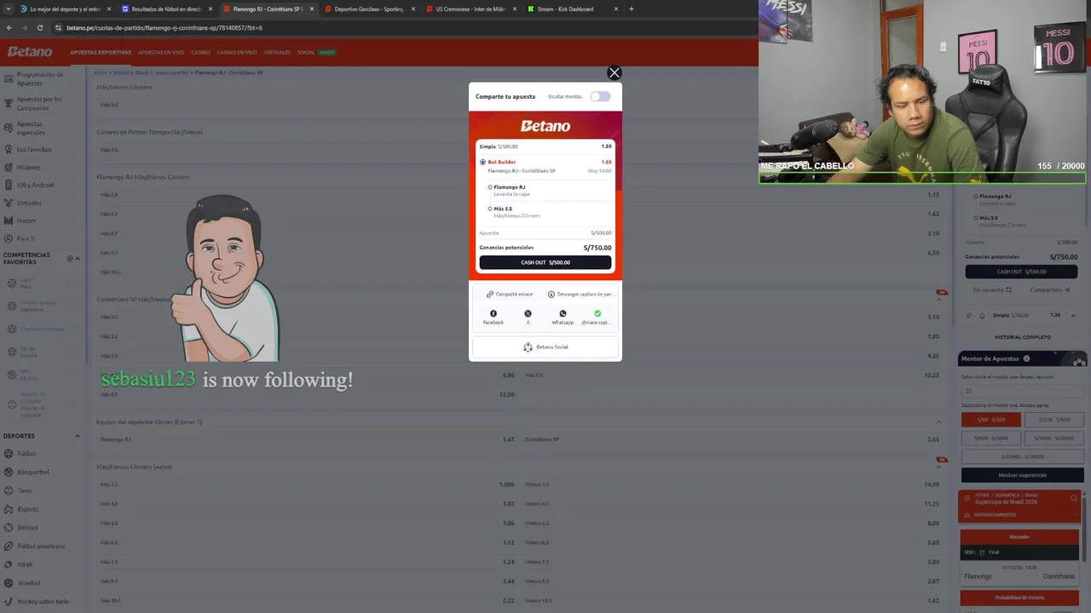The image size is (1091, 613).
Task: Share bet via X icon
Action: point(528,313)
